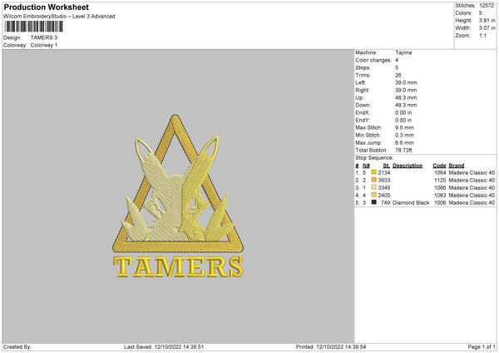Click 'Wilcom EmbroideryStudio – Level 3 Advanced' text
Image resolution: width=499 pixels, height=353 pixels.
[x=59, y=17]
